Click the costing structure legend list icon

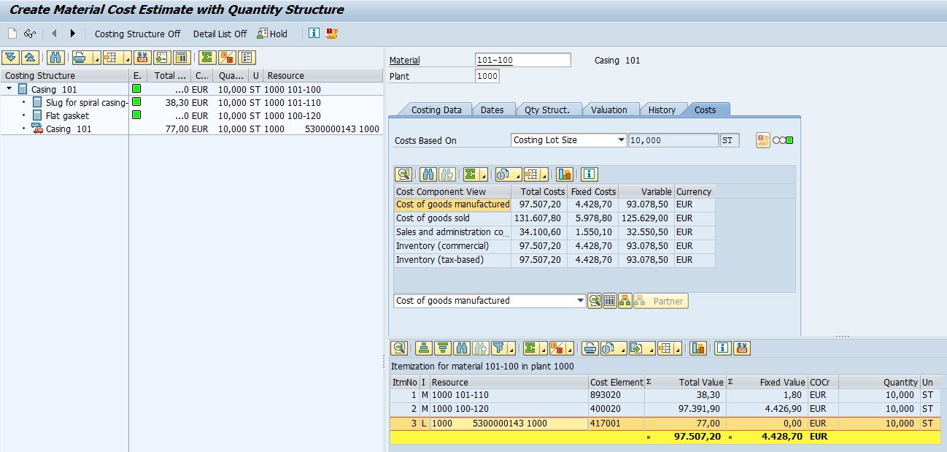(x=247, y=58)
